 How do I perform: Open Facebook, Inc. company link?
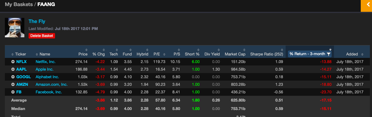(49, 92)
